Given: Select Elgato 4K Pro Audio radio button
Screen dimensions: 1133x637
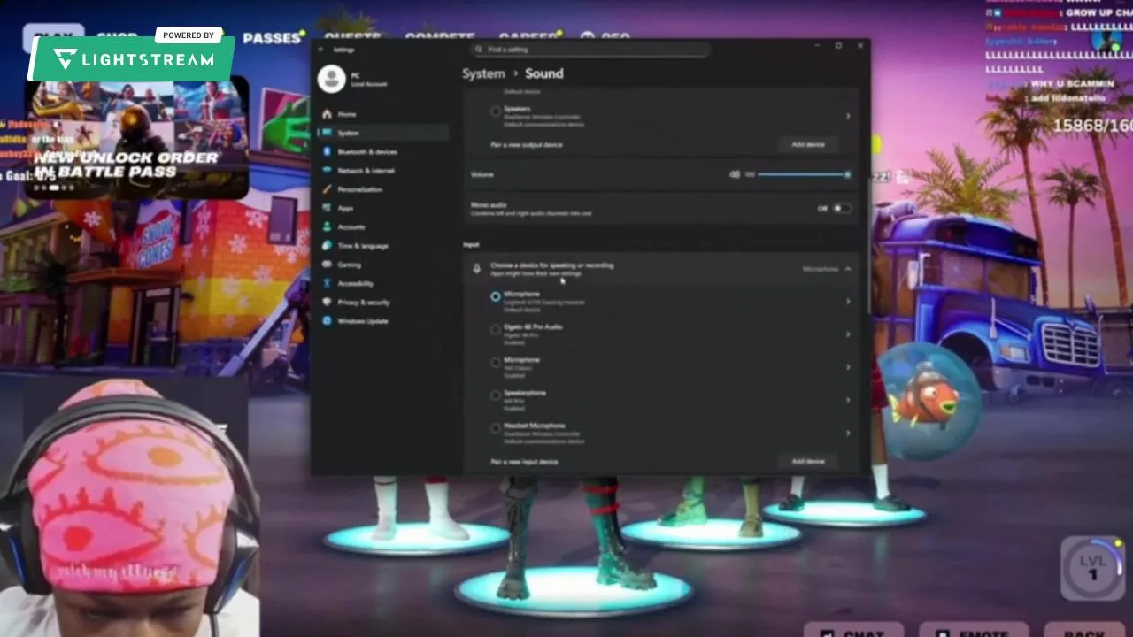Looking at the screenshot, I should click(496, 330).
